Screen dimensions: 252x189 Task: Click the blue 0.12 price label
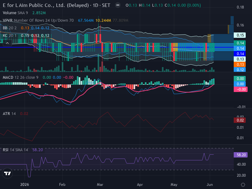[x=240, y=70]
